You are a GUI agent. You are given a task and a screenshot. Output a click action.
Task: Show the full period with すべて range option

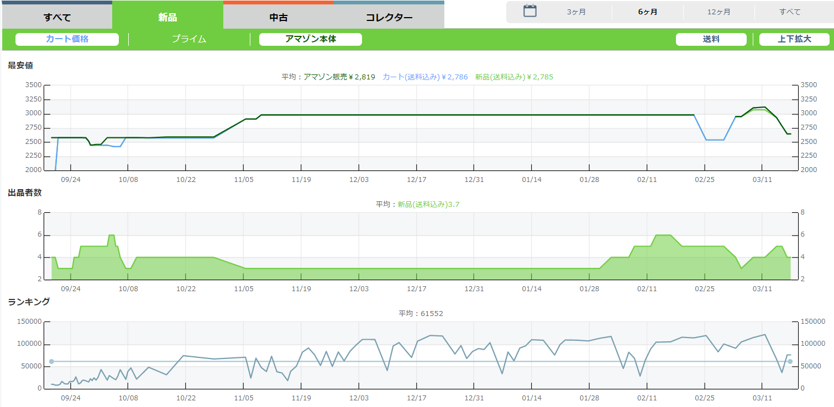[x=790, y=12]
